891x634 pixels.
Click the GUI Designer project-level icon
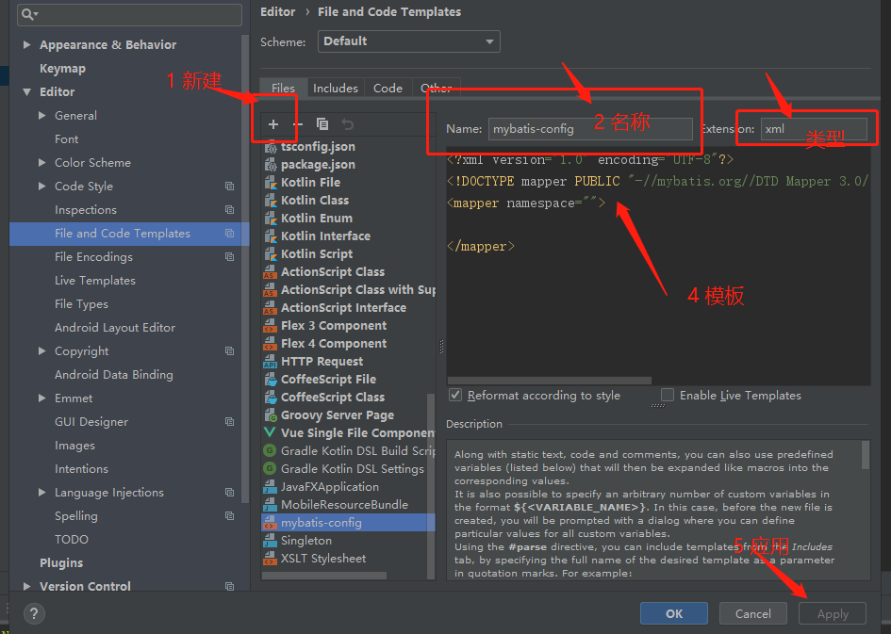coord(229,422)
